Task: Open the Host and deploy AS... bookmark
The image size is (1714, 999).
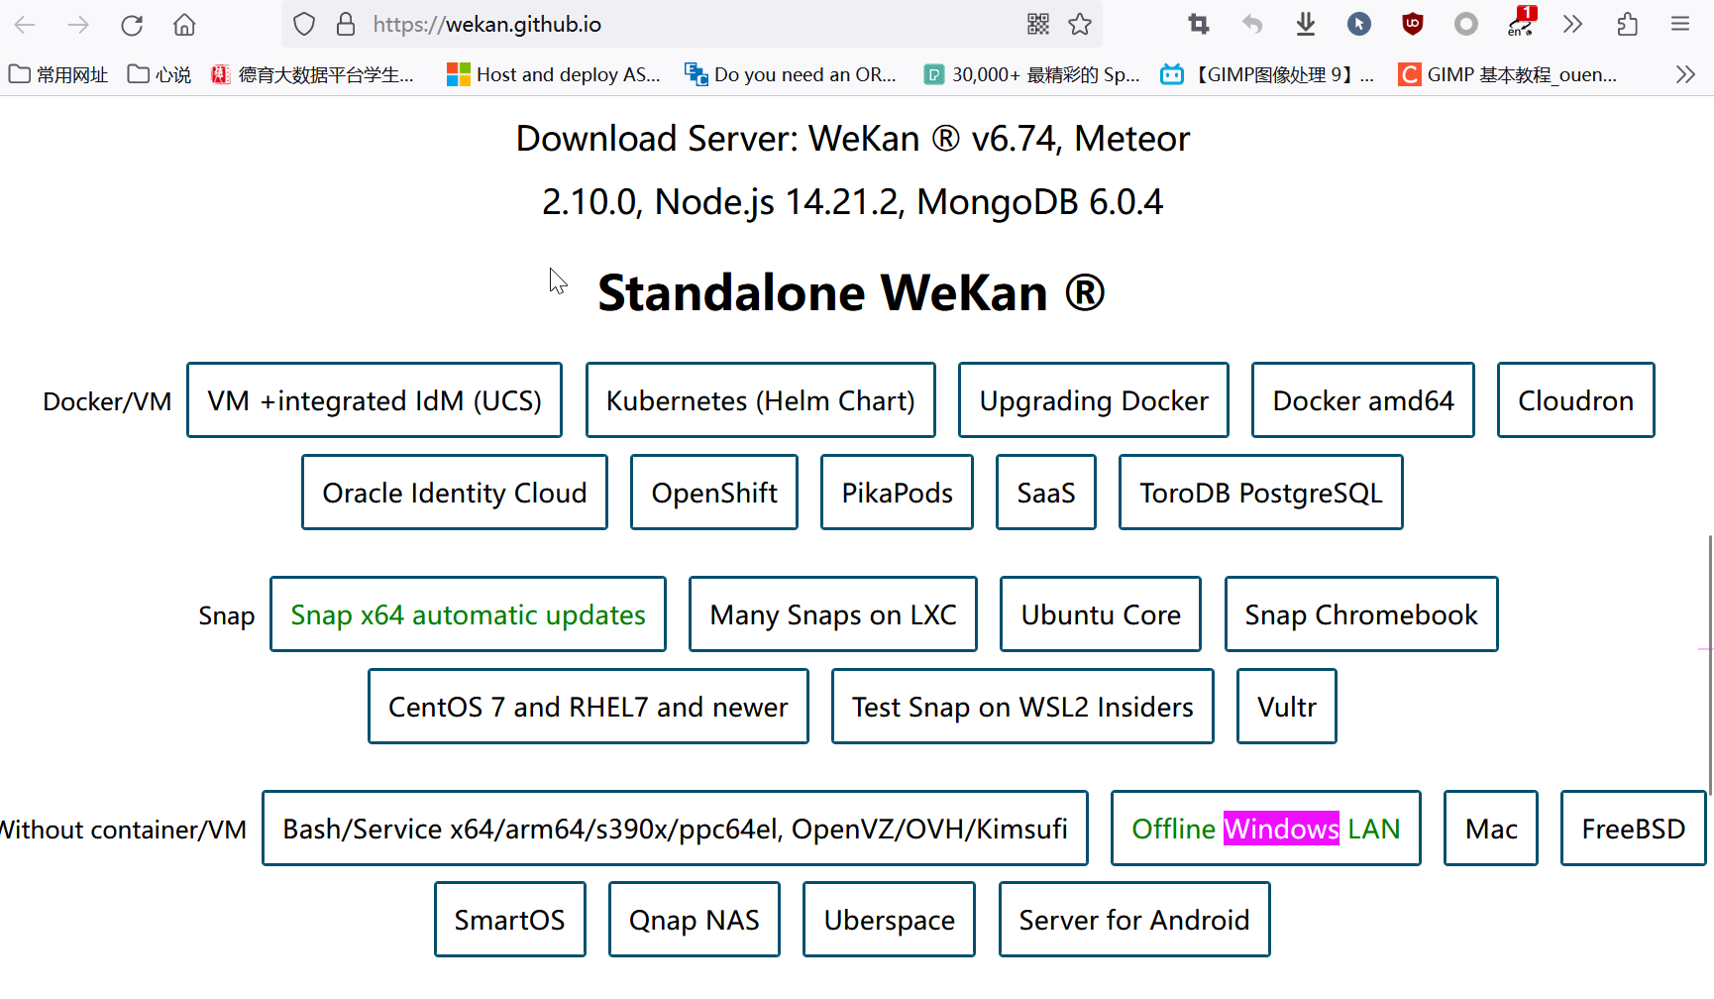Action: click(554, 74)
